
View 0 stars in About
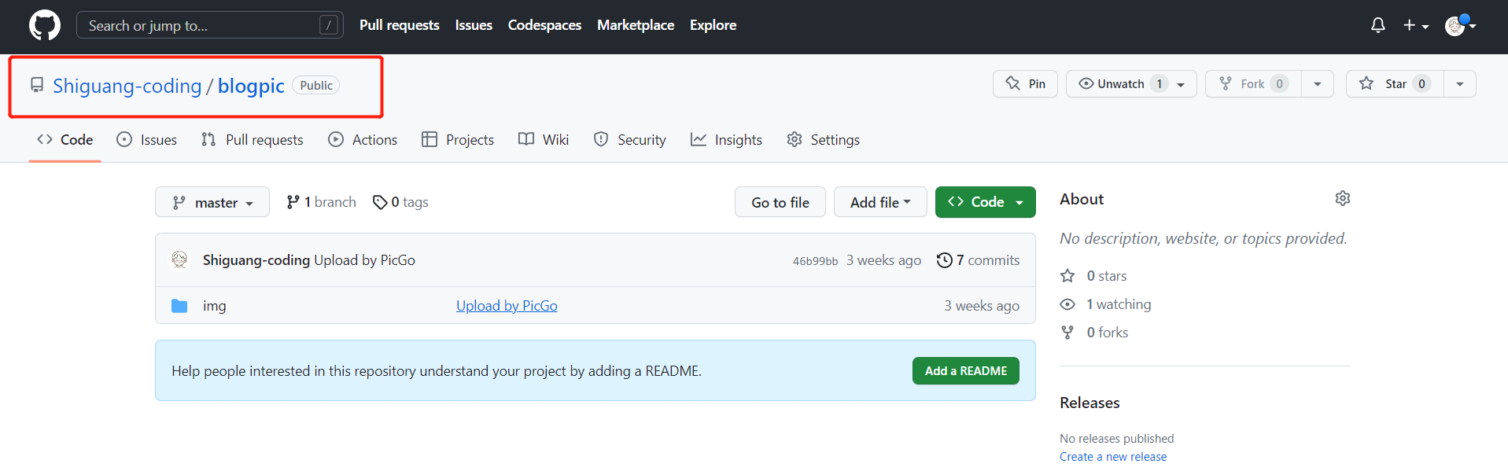pyautogui.click(x=1093, y=276)
